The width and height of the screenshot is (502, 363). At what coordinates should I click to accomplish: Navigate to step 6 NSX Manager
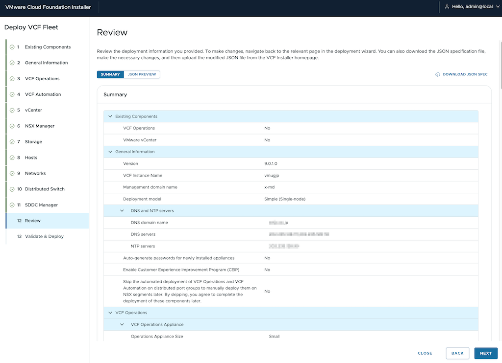click(x=48, y=126)
